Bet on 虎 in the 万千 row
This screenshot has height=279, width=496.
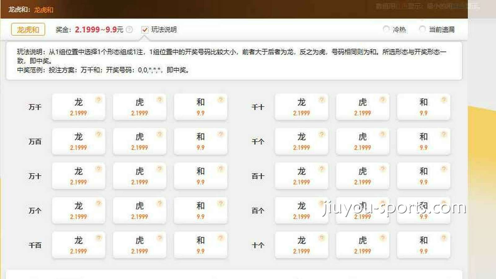[139, 107]
